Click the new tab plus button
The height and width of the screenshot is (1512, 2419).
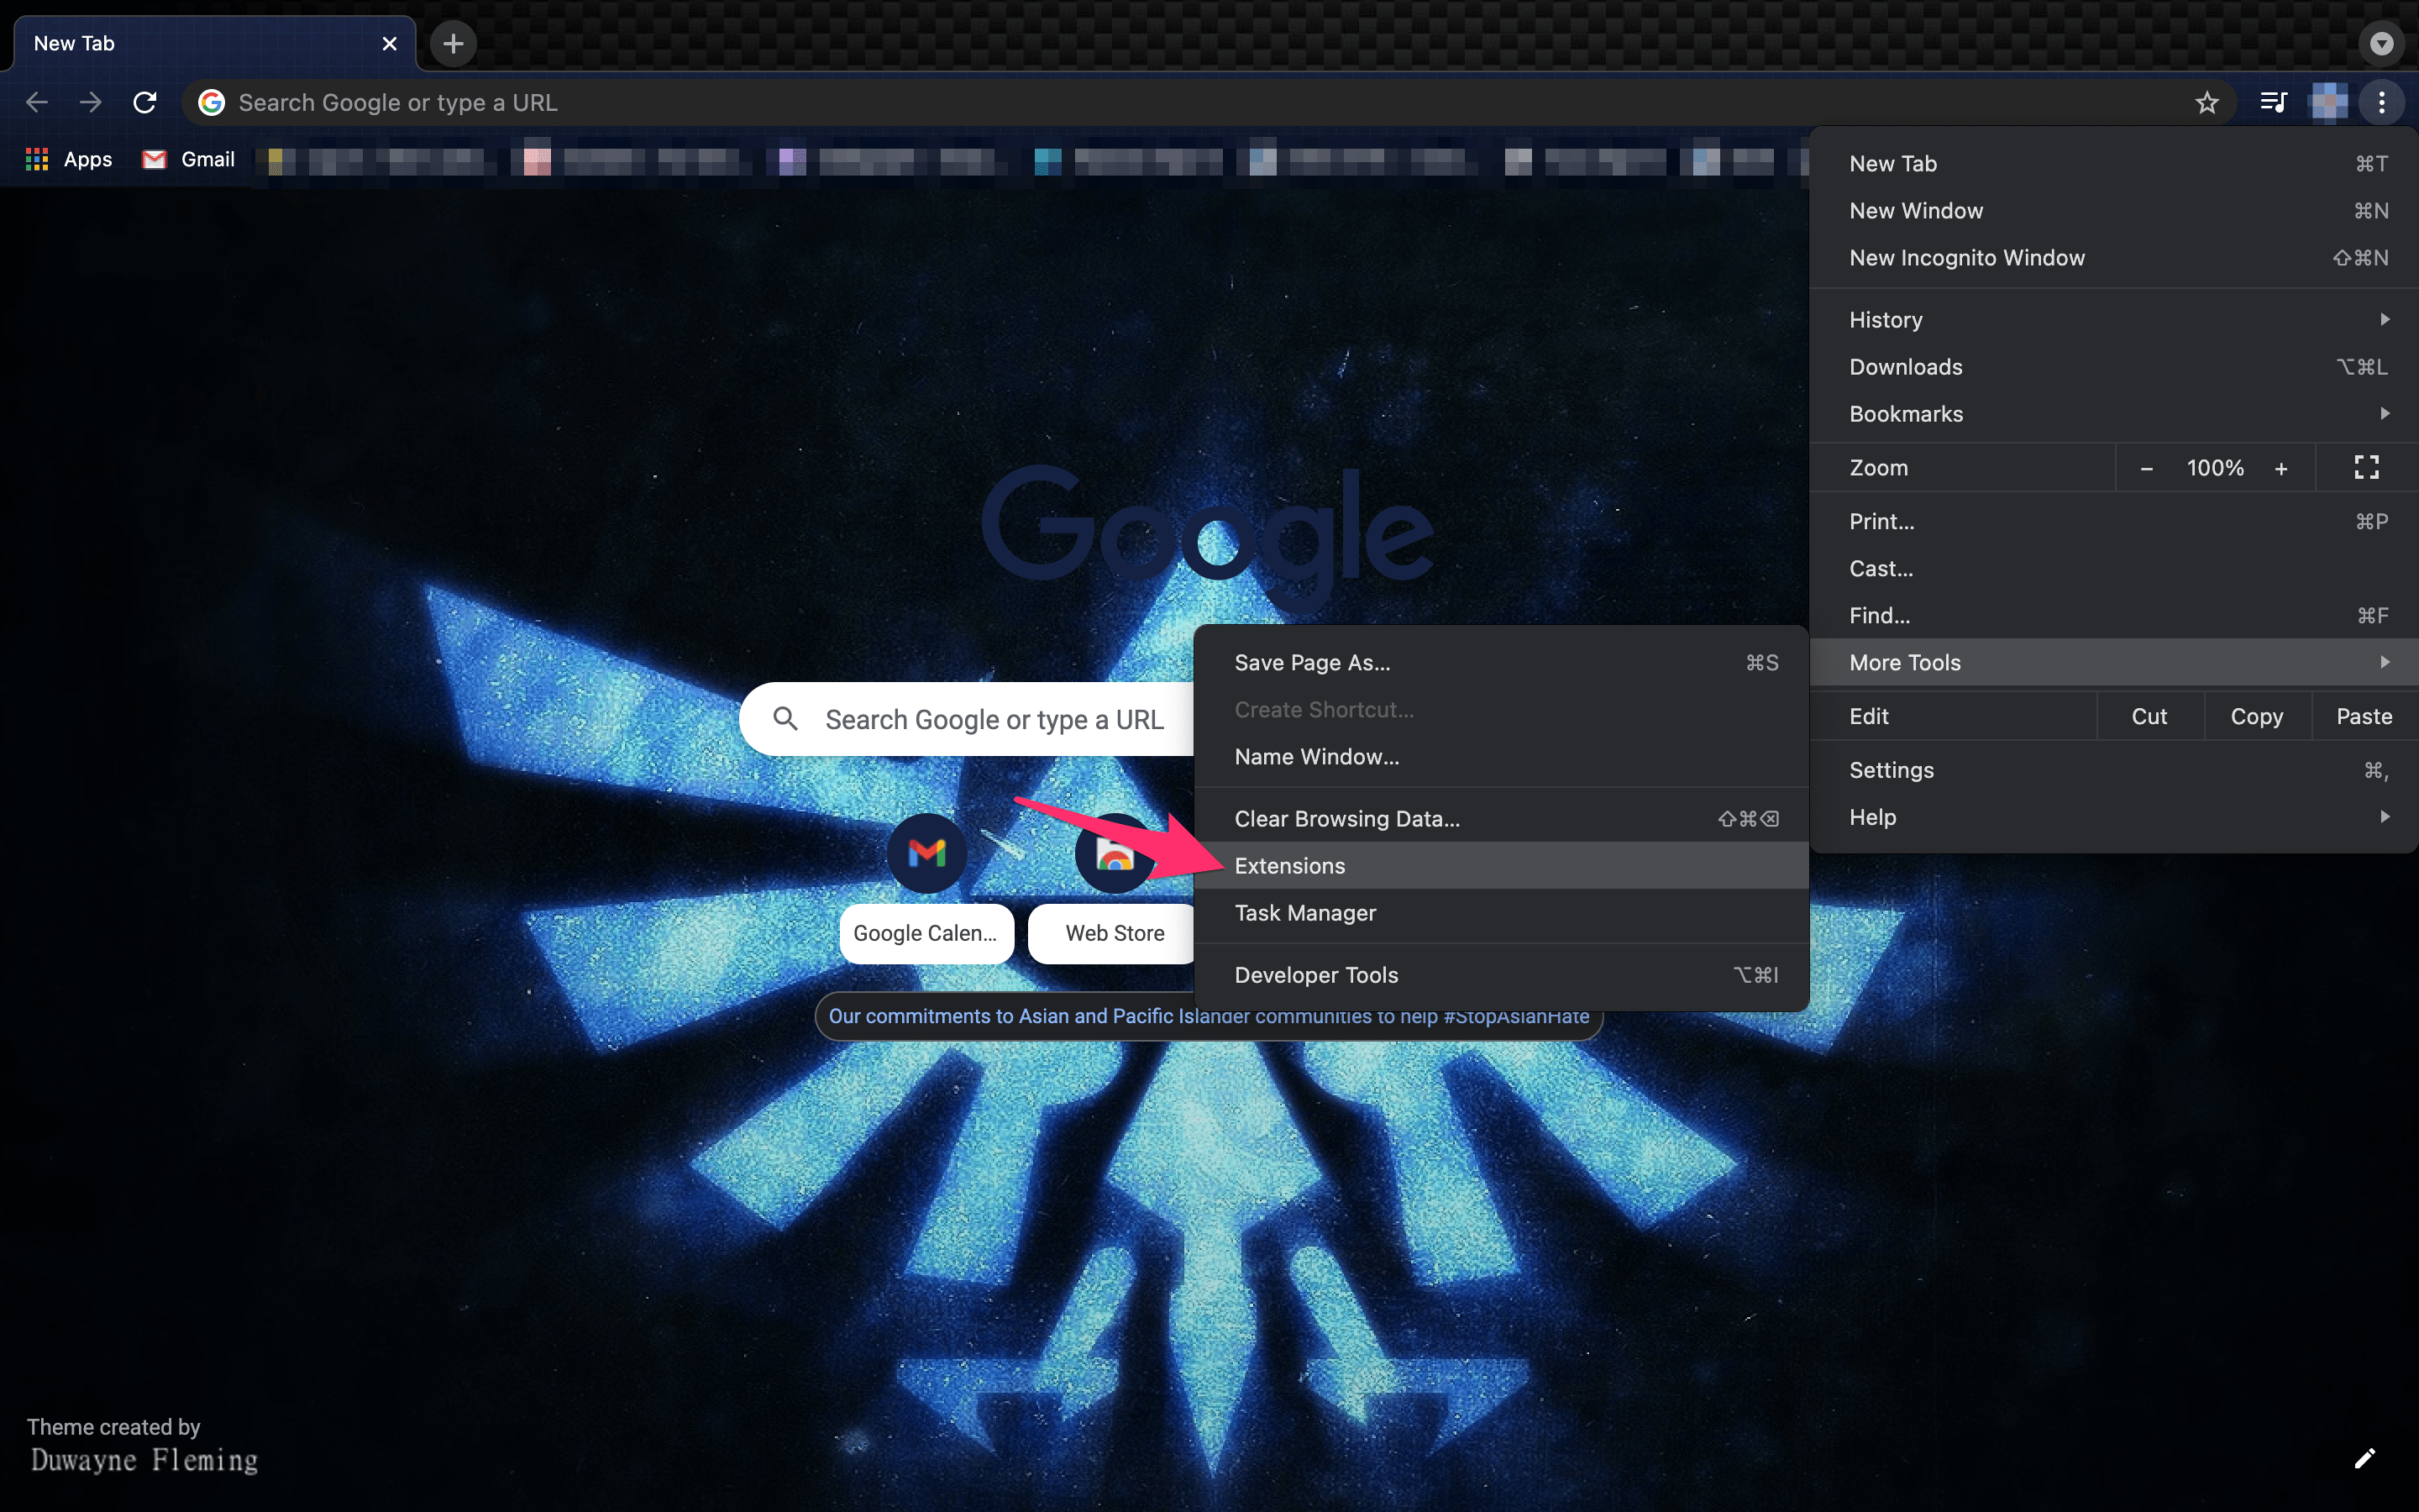(453, 43)
